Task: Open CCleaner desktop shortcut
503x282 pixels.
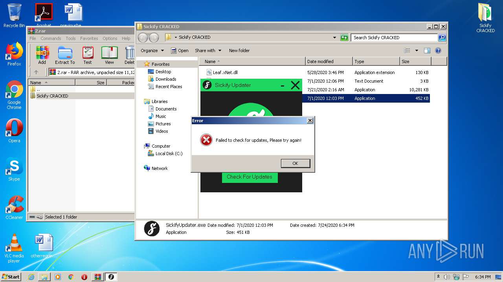Action: pyautogui.click(x=14, y=208)
